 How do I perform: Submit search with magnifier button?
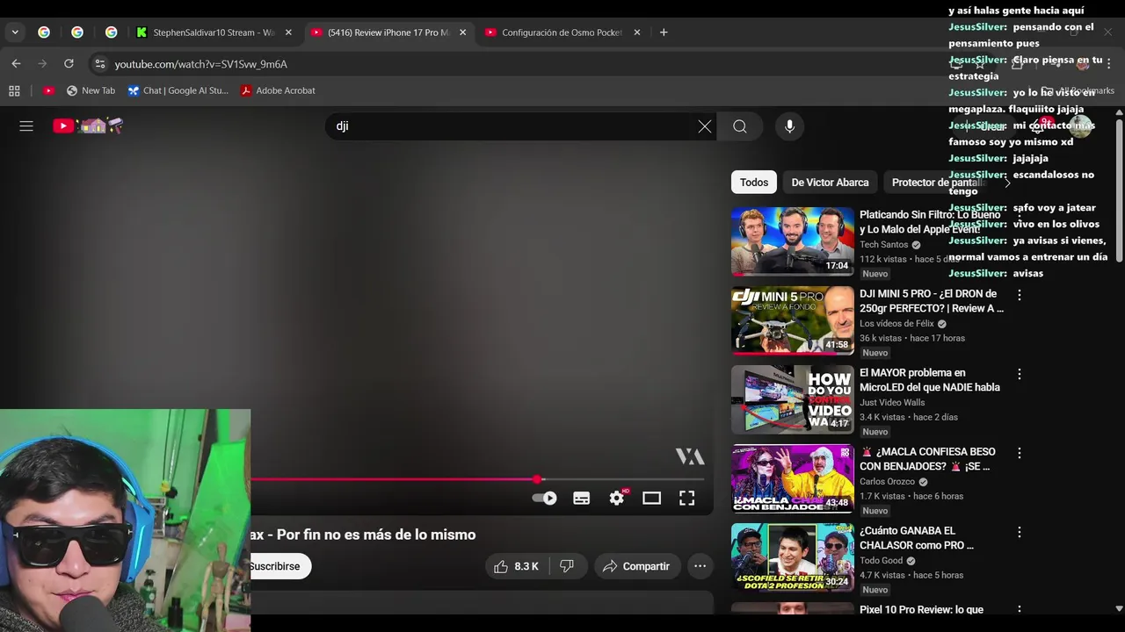click(740, 126)
